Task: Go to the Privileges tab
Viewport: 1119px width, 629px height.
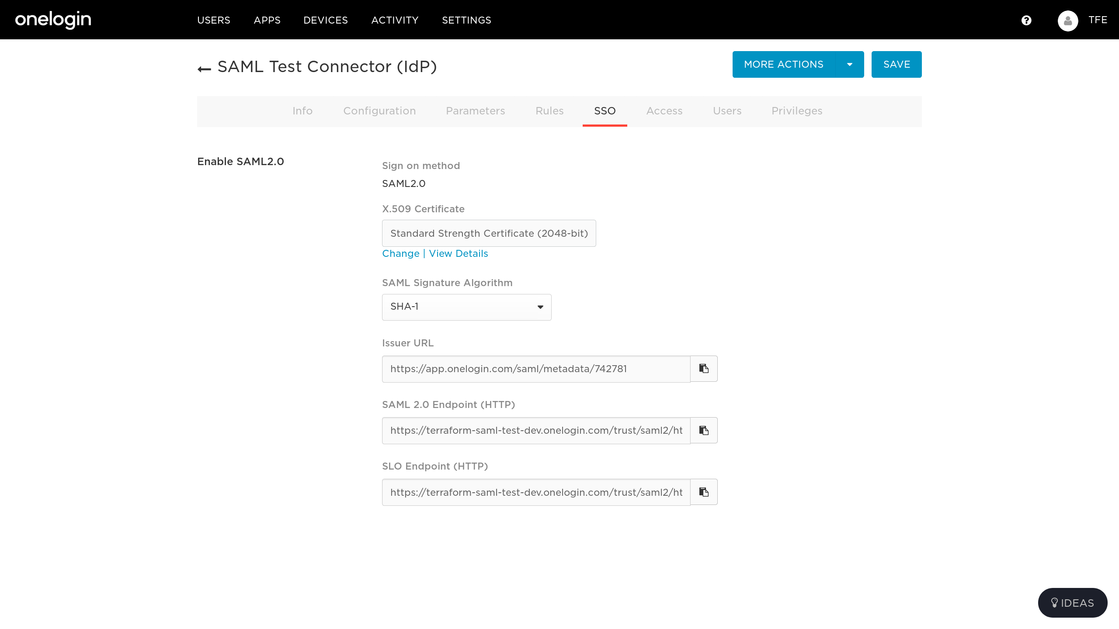Action: [x=796, y=111]
